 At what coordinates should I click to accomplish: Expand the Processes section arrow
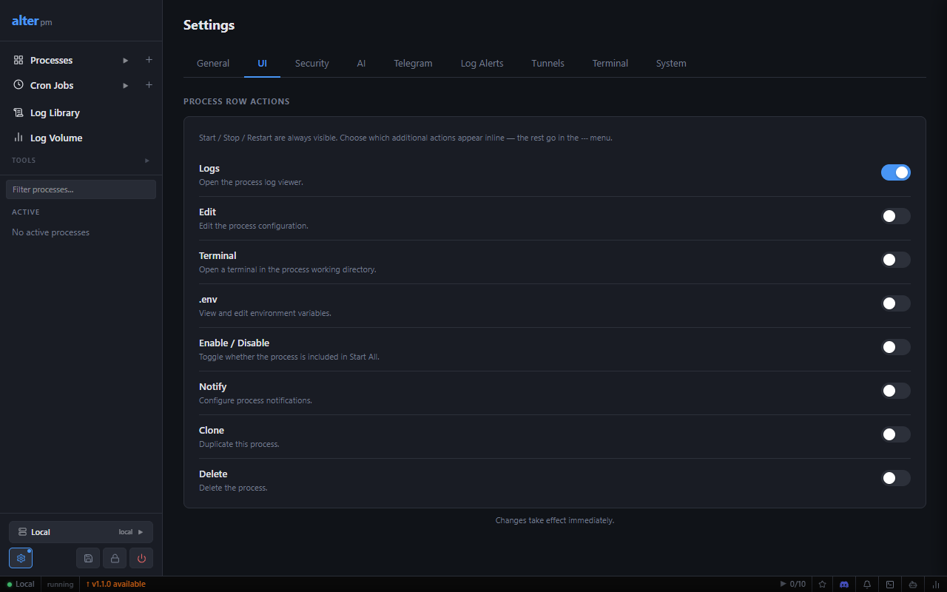click(126, 60)
